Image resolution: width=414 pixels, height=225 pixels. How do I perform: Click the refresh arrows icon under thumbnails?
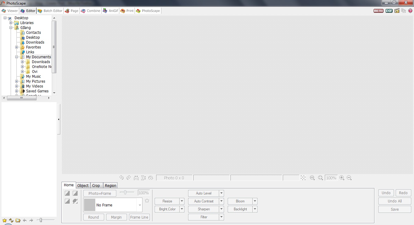tap(11, 220)
